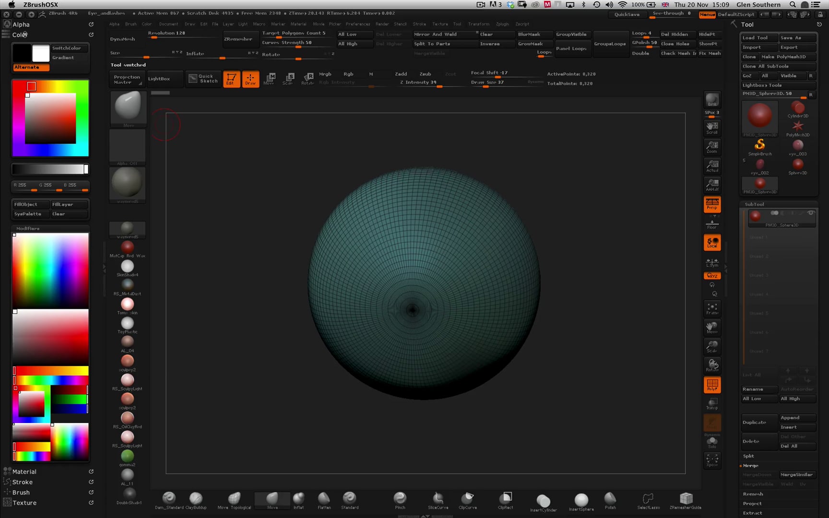
Task: Activate the Frame view icon
Action: click(712, 309)
